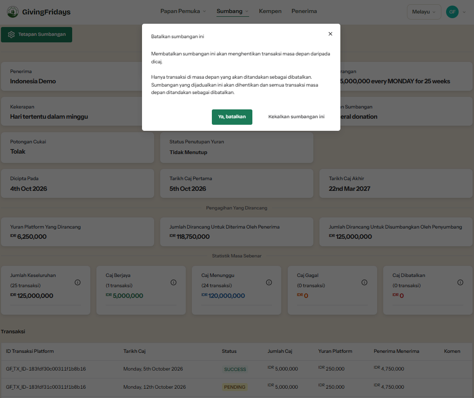Click the Jumlah Caj column header

(280, 351)
